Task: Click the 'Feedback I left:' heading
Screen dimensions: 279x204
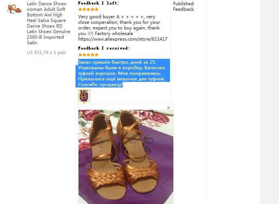Action: point(99,3)
